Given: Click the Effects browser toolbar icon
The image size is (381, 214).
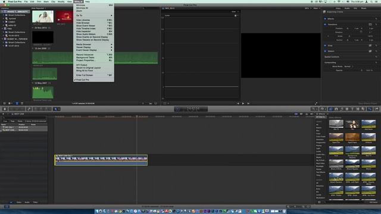Looking at the screenshot, I should [x=331, y=109].
